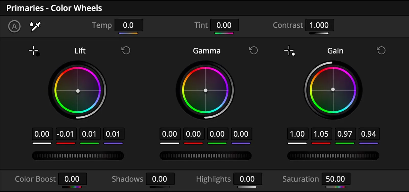This screenshot has width=409, height=192.
Task: Click the Tint value field
Action: [x=224, y=25]
